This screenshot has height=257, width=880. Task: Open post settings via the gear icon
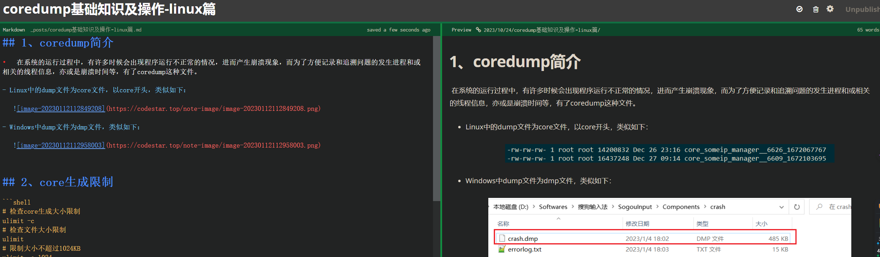click(830, 9)
